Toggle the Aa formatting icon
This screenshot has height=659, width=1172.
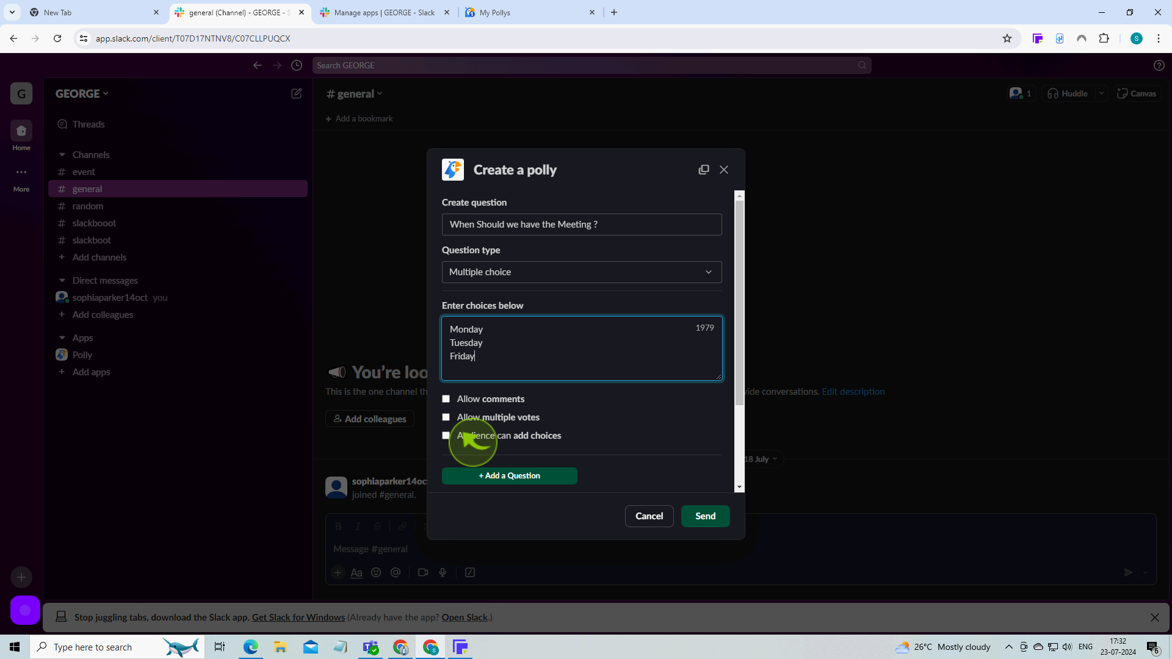coord(356,572)
